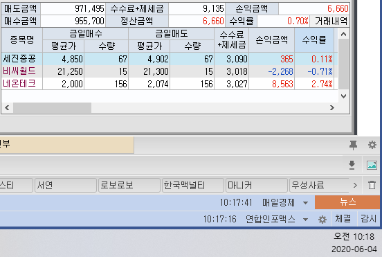The width and height of the screenshot is (382, 257).
Task: Select the 세진중공 row name
Action: [19, 59]
